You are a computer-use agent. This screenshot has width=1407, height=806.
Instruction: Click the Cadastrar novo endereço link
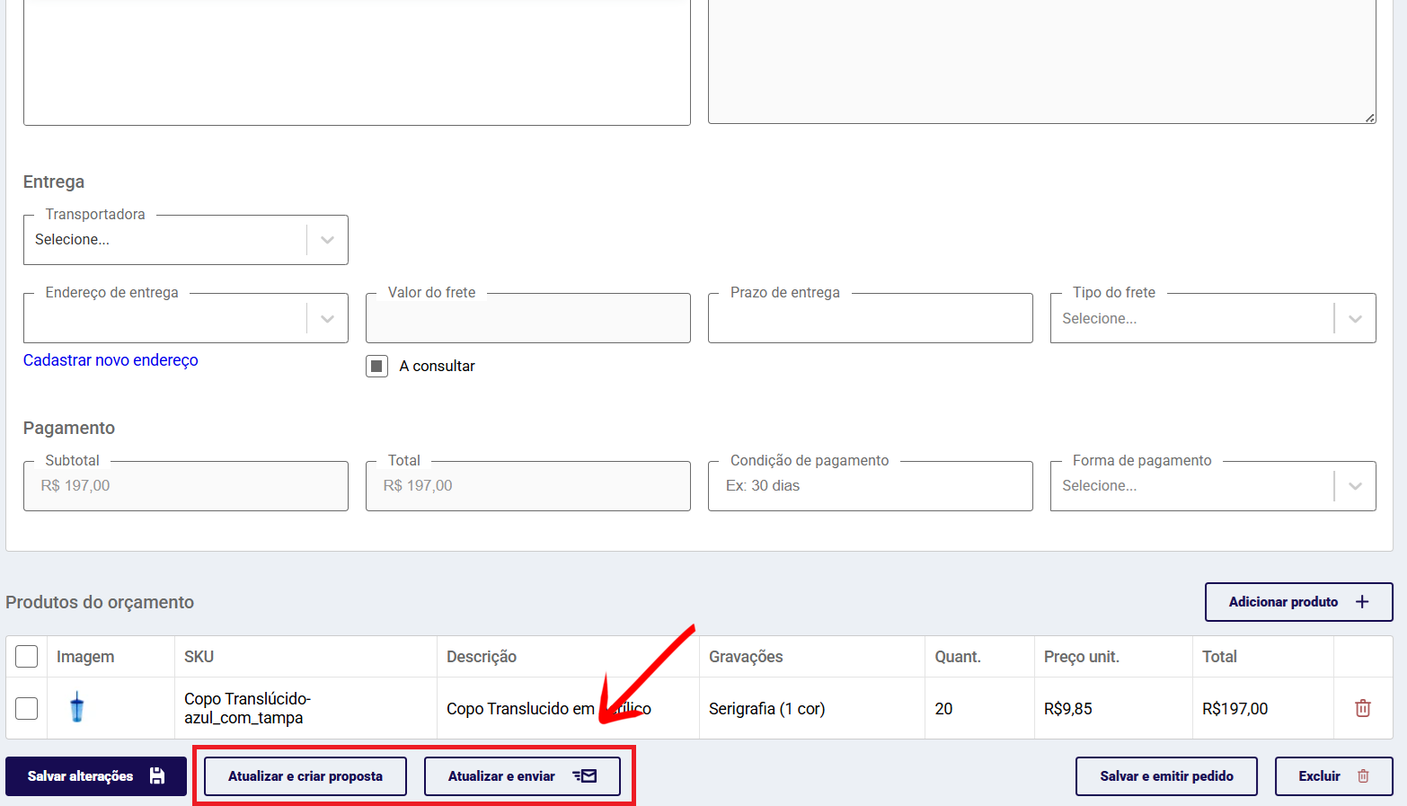point(111,360)
